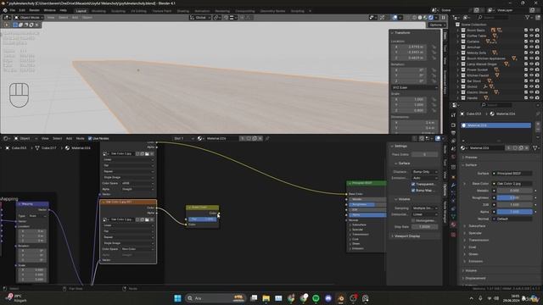This screenshot has width=543, height=305.
Task: Click the pause render preview icon
Action: point(443,17)
